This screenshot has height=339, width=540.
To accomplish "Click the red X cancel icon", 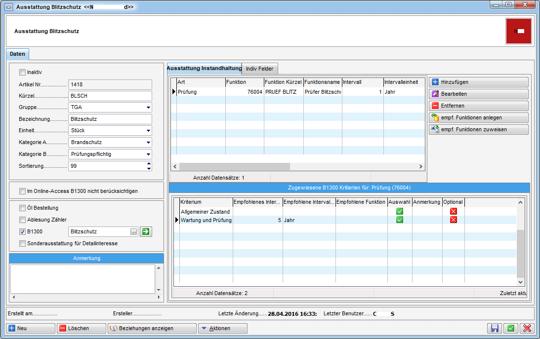I will pos(527,329).
